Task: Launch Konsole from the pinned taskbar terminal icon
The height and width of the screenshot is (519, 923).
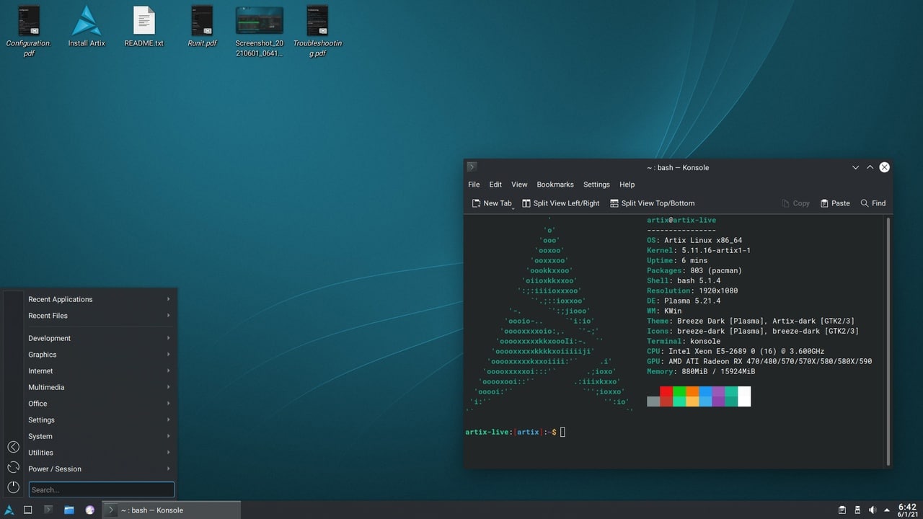Action: click(x=48, y=510)
